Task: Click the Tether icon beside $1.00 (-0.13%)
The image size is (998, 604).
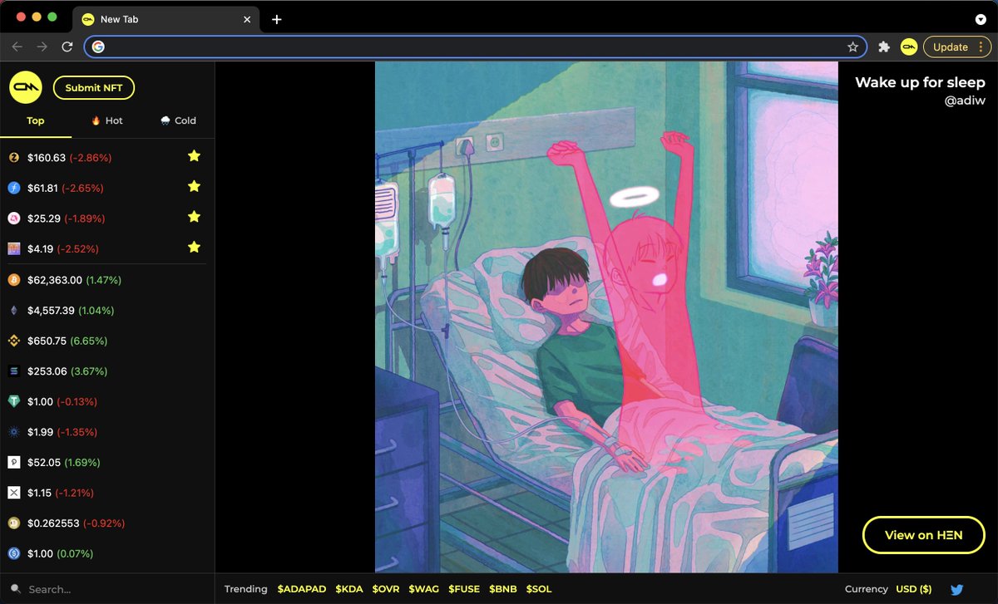Action: (13, 401)
